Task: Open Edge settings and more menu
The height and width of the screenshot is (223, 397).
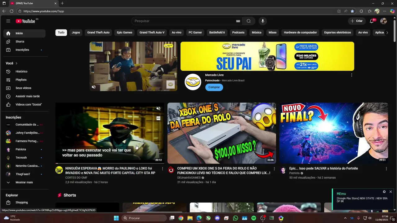Action: (x=385, y=11)
